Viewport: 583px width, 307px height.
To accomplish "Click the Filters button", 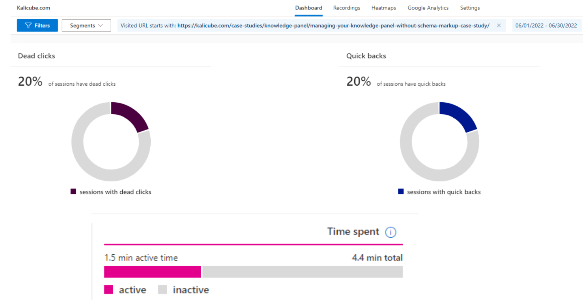I will [x=37, y=26].
